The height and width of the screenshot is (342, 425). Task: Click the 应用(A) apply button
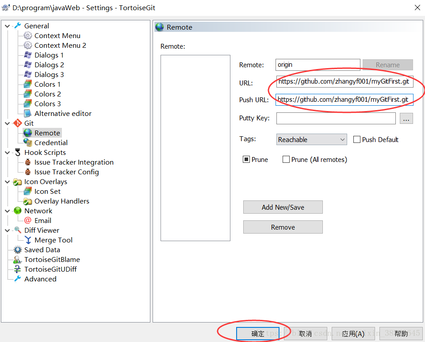(x=353, y=333)
